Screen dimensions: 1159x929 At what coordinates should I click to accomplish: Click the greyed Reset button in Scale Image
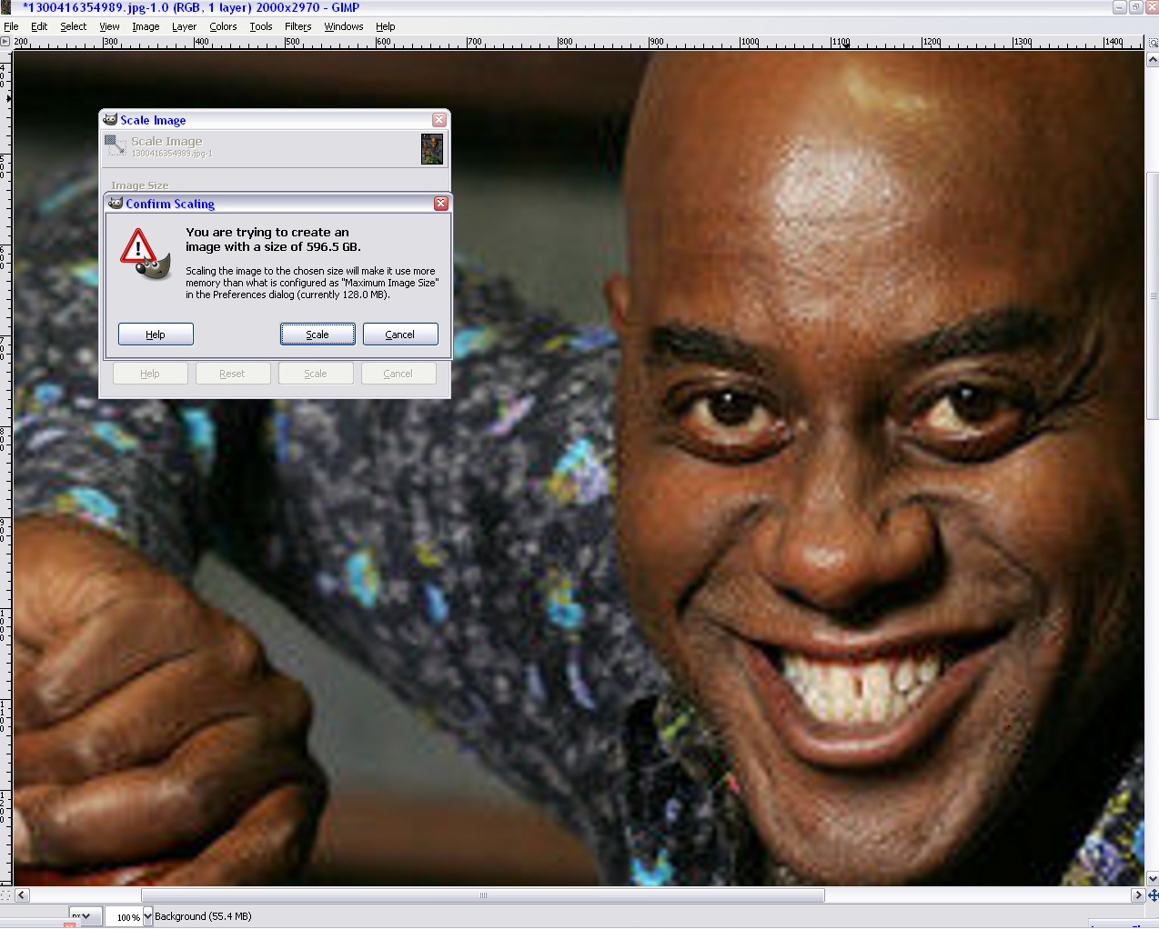click(233, 374)
